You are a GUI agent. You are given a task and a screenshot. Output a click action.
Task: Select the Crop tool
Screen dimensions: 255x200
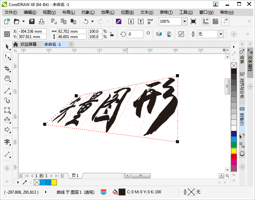pos(7,69)
